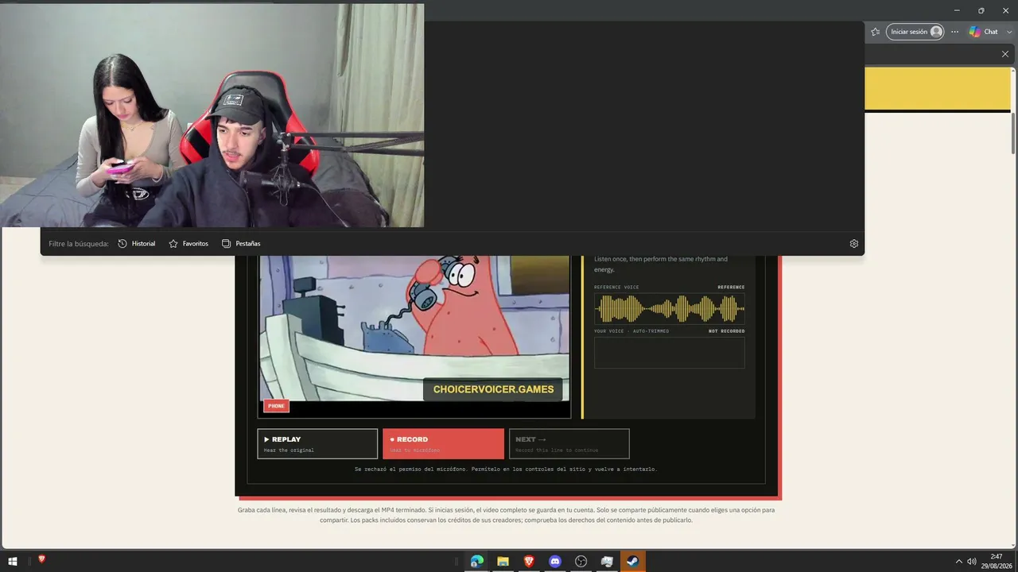Click the Iniciar sesión button
The image size is (1018, 572).
tap(915, 32)
